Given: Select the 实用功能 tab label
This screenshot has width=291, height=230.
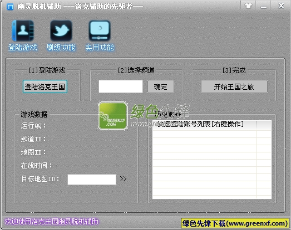Looking at the screenshot, I should (x=100, y=47).
